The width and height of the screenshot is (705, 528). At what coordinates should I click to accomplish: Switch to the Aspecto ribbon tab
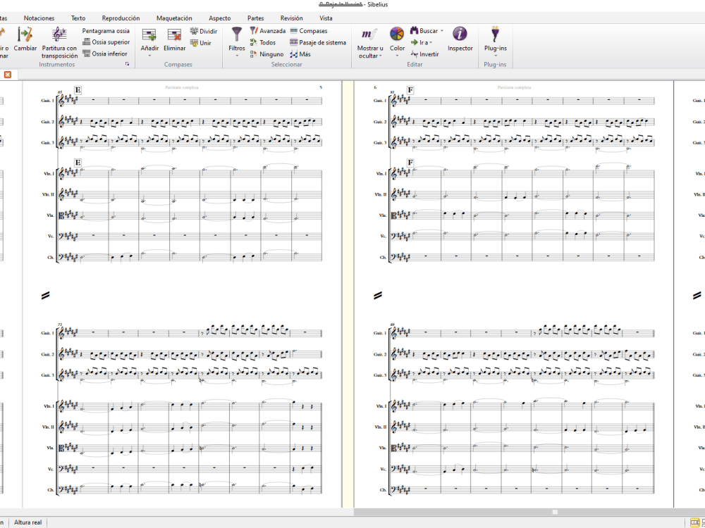220,18
